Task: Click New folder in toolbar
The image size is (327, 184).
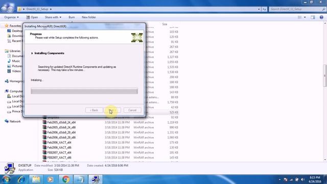Action: (x=88, y=17)
